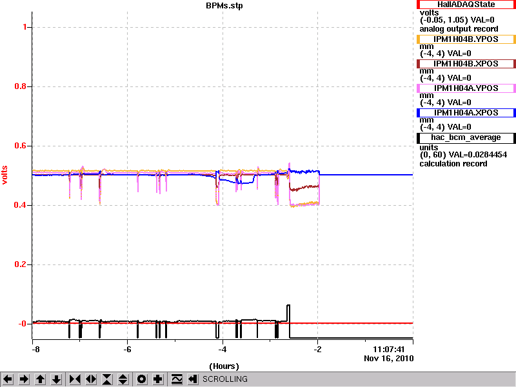The width and height of the screenshot is (516, 387).
Task: Click the waveform graph toolbar icon
Action: point(177,379)
